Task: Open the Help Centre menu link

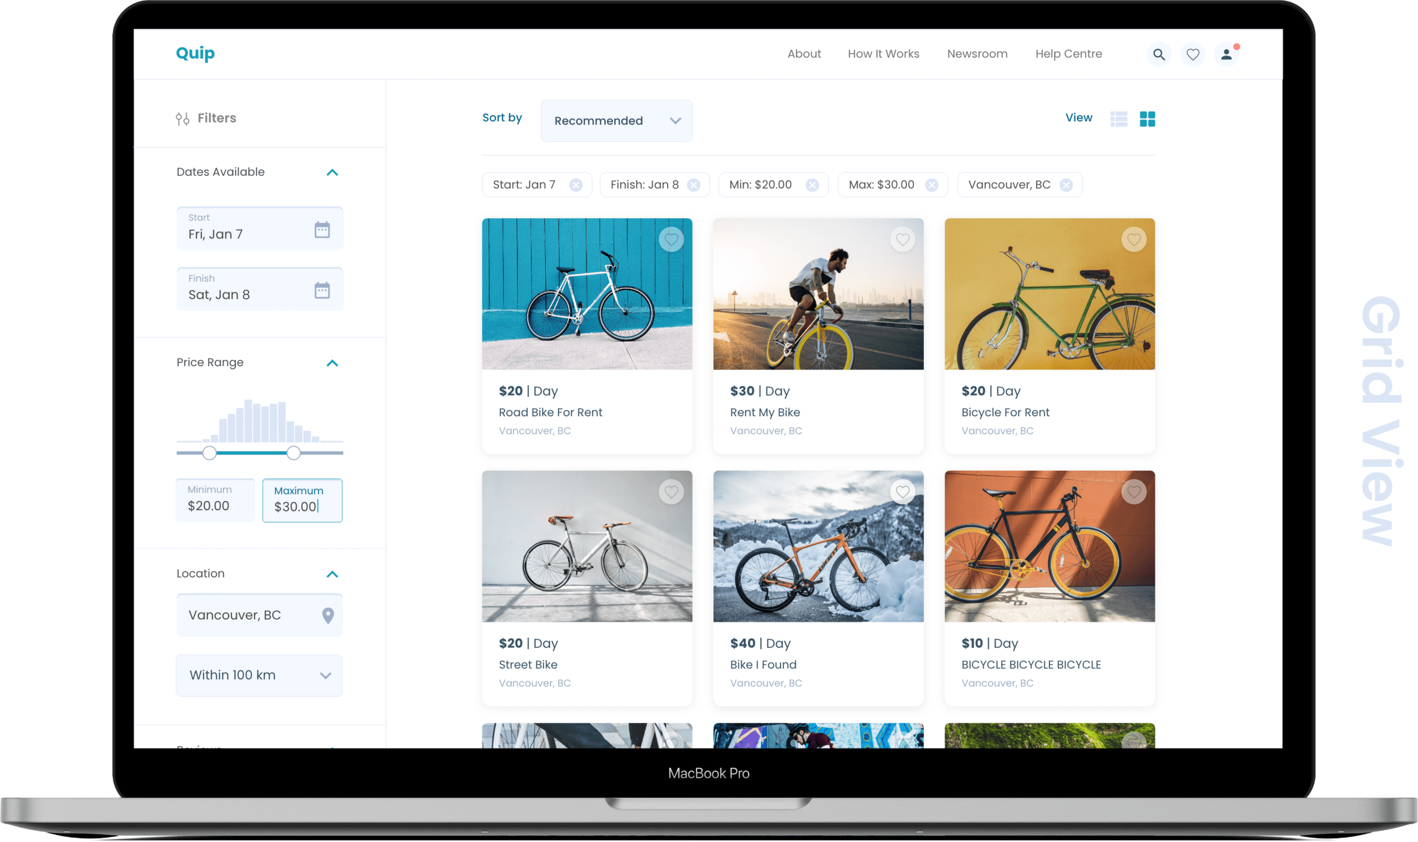Action: tap(1068, 54)
